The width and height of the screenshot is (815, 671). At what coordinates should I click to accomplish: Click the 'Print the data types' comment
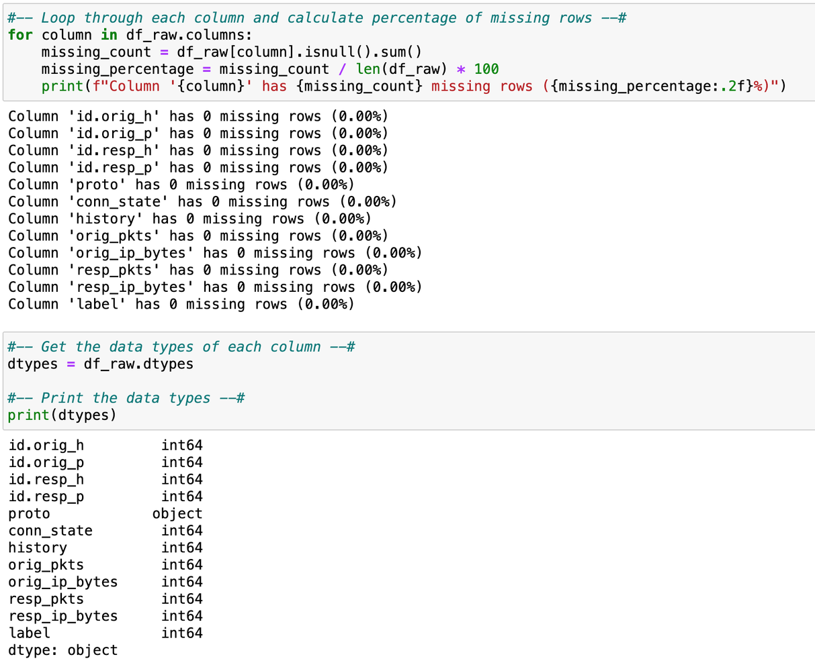(x=126, y=398)
